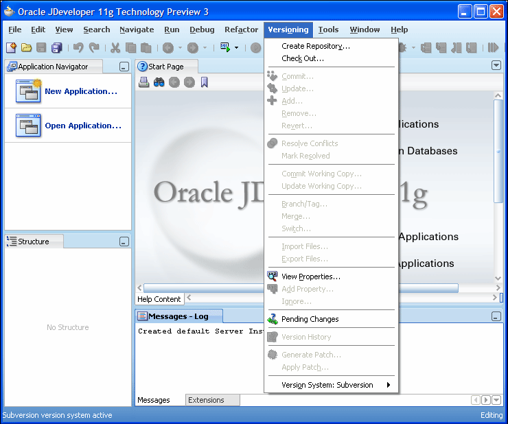508x424 pixels.
Task: Click the binoculars Find icon on Start Page
Action: 159,82
